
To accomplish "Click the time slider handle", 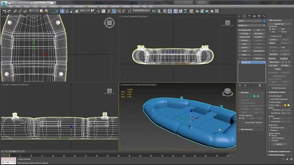I will 13,152.
